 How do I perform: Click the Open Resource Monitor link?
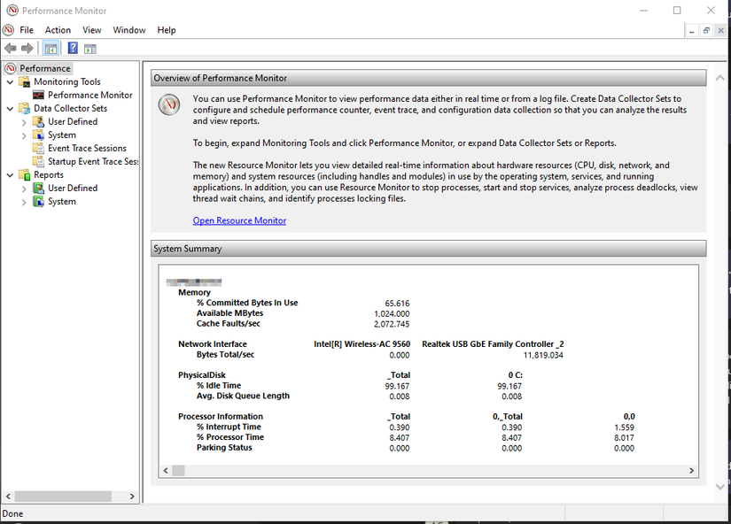point(239,219)
